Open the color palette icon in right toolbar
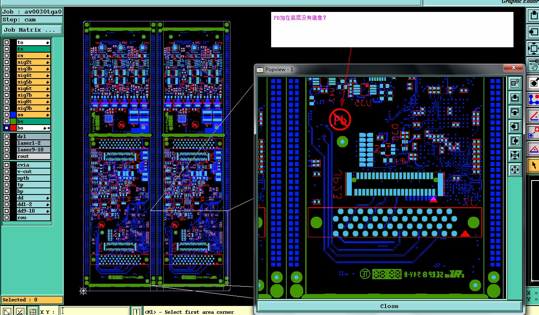The image size is (539, 315). tap(534, 65)
